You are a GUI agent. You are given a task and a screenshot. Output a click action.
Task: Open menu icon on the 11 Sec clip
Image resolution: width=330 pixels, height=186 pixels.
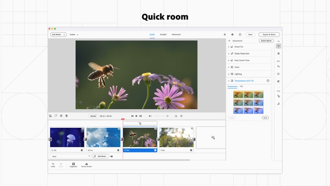82,150
